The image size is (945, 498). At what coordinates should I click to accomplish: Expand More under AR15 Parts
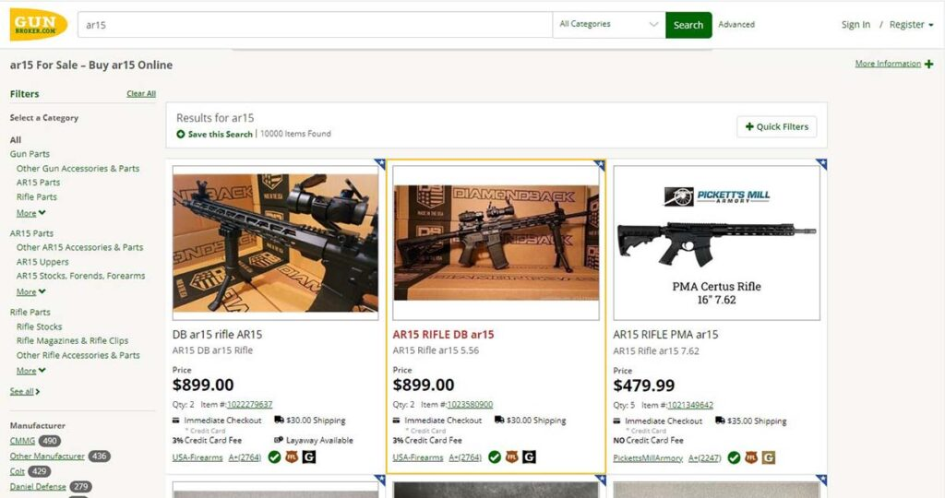(30, 292)
